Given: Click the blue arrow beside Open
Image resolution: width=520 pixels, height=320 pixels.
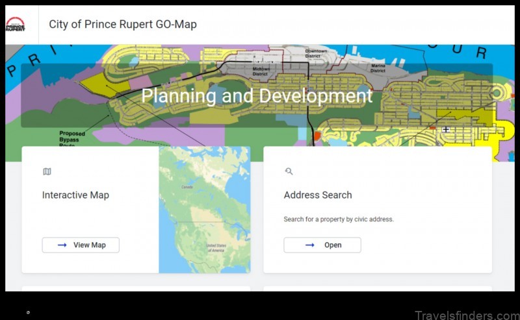Looking at the screenshot, I should pos(310,245).
